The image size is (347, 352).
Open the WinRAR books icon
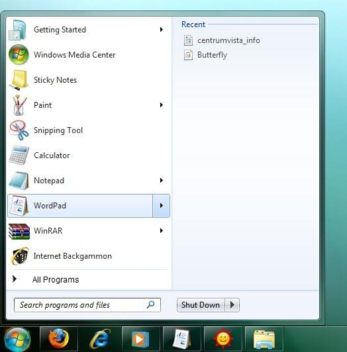point(19,231)
